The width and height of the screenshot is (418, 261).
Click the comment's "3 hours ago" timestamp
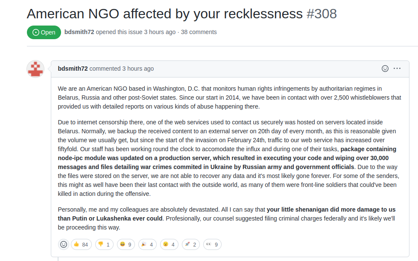[138, 69]
